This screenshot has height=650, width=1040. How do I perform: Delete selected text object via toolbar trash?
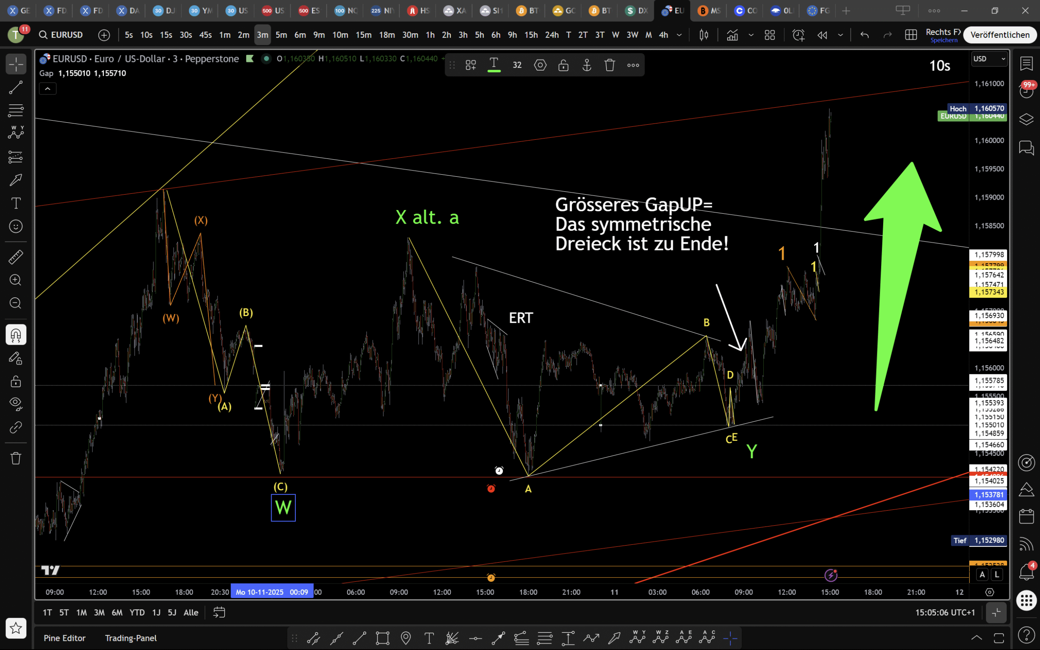(609, 65)
